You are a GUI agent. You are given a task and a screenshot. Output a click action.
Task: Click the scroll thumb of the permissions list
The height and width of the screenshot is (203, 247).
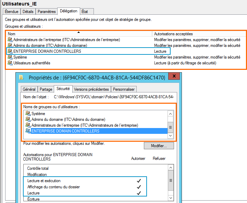point(171,180)
